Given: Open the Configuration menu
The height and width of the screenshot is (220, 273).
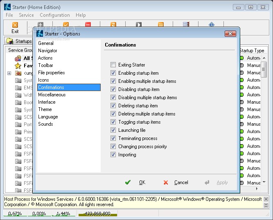Looking at the screenshot, I should (x=54, y=15).
